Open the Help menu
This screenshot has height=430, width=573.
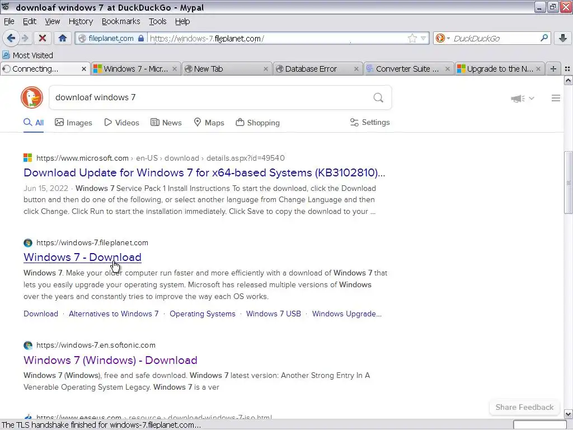pos(182,21)
